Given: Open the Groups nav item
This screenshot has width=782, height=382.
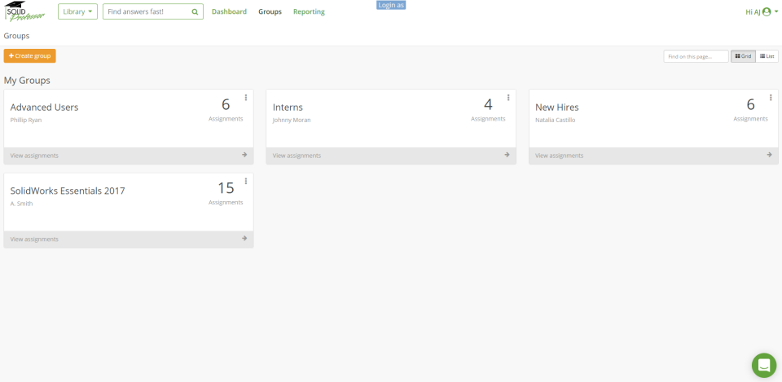Looking at the screenshot, I should coord(270,11).
